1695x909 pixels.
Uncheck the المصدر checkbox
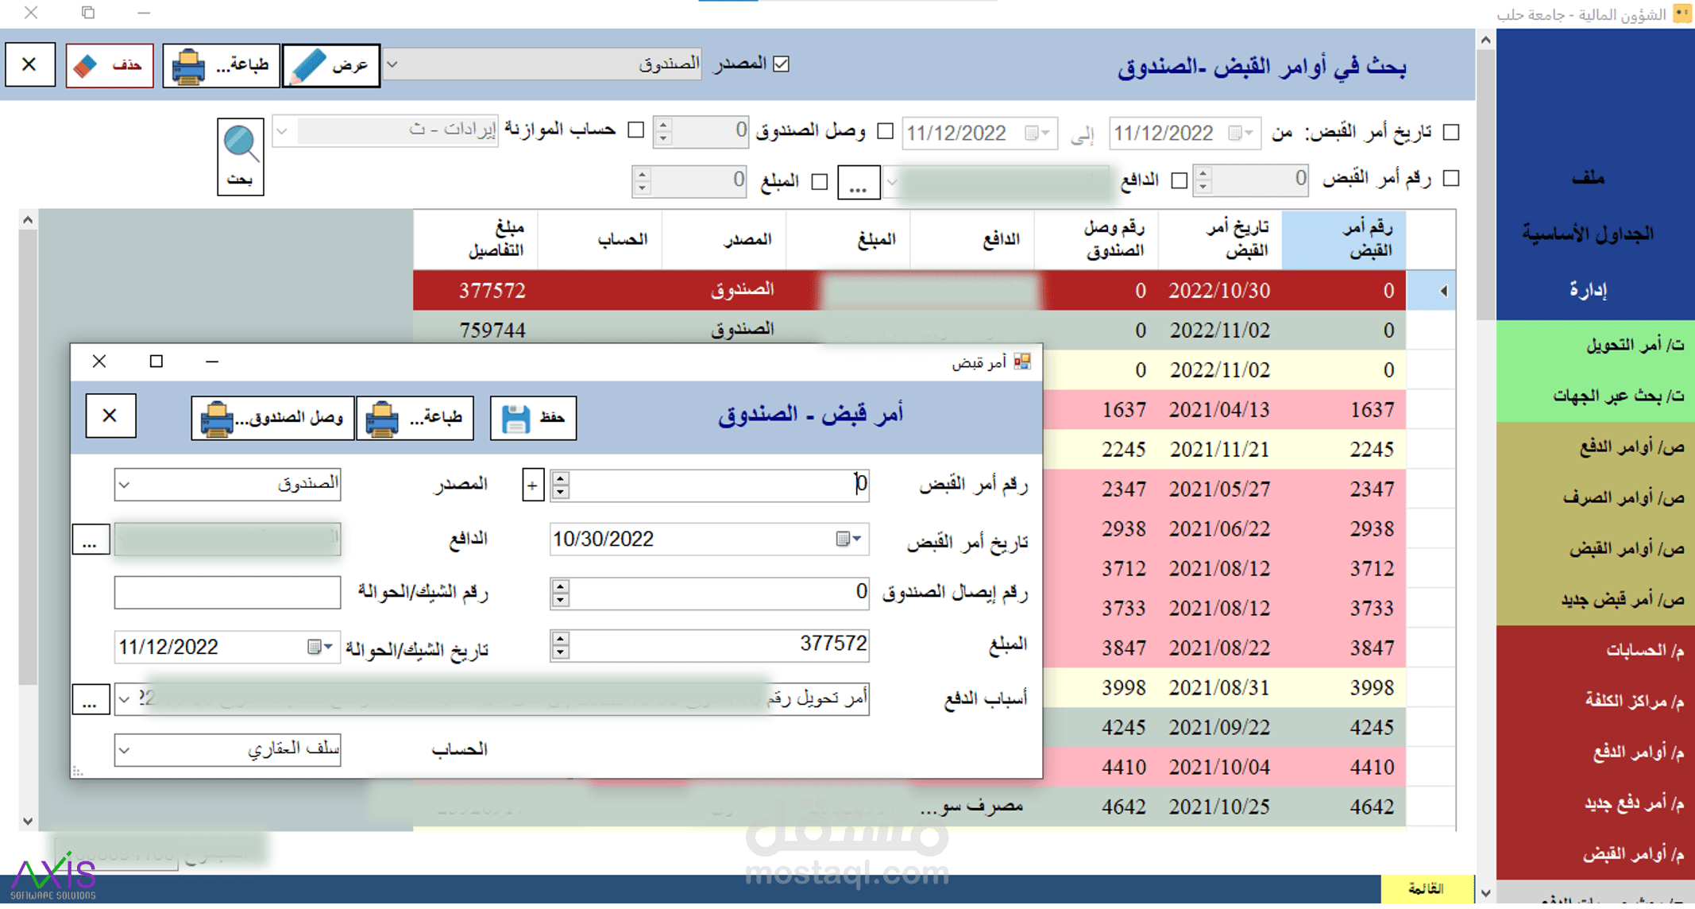tap(782, 64)
